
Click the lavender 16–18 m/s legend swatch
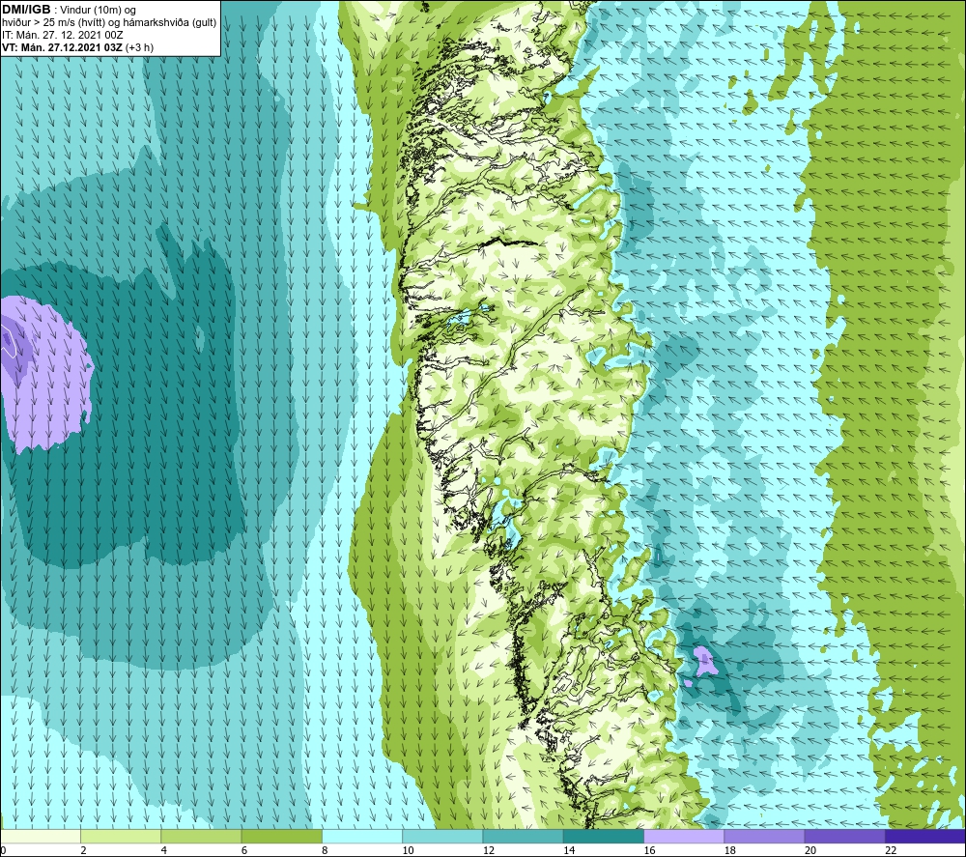[684, 836]
